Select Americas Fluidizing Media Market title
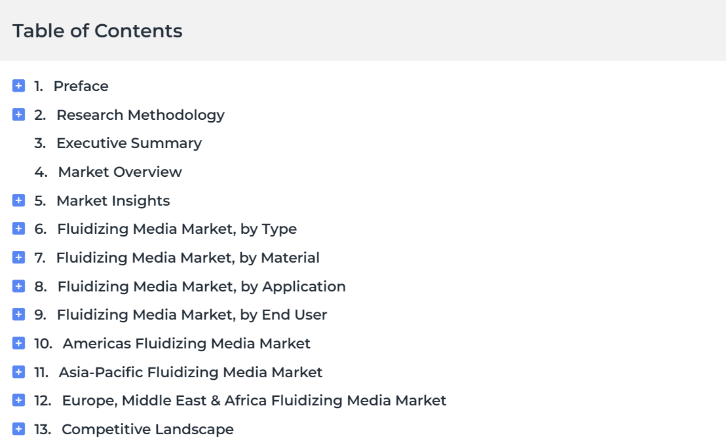The height and width of the screenshot is (446, 726). click(x=186, y=344)
